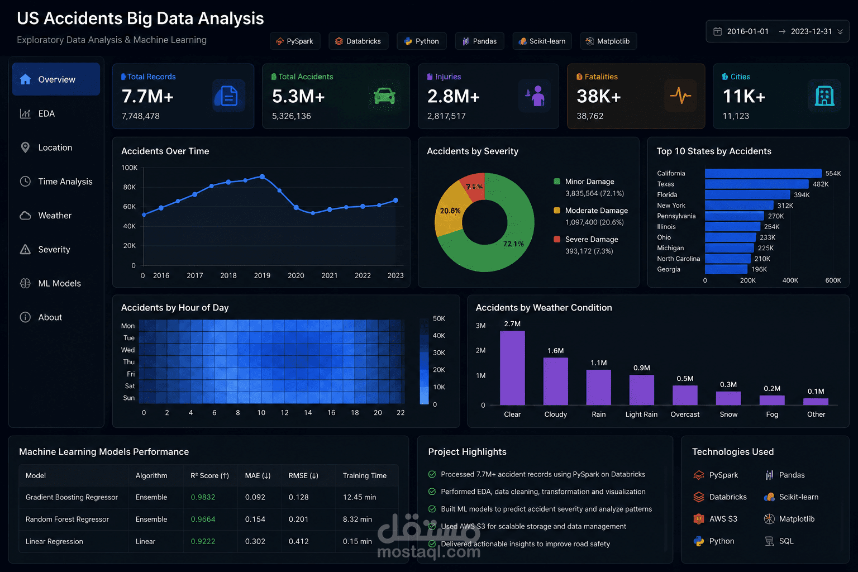This screenshot has height=572, width=858.
Task: Click the Pandas icon in Technologies Used
Action: click(x=769, y=475)
